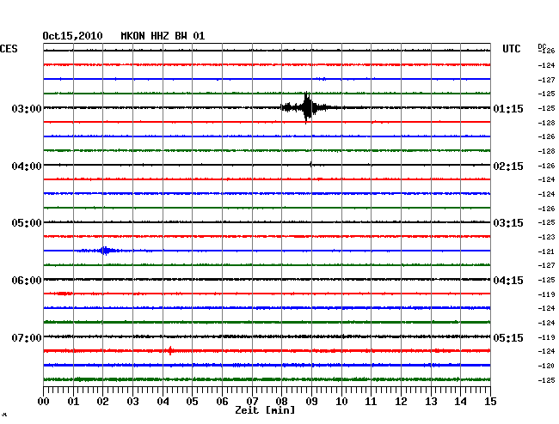Click the 12 minute axis label
559x424 pixels.
click(401, 402)
